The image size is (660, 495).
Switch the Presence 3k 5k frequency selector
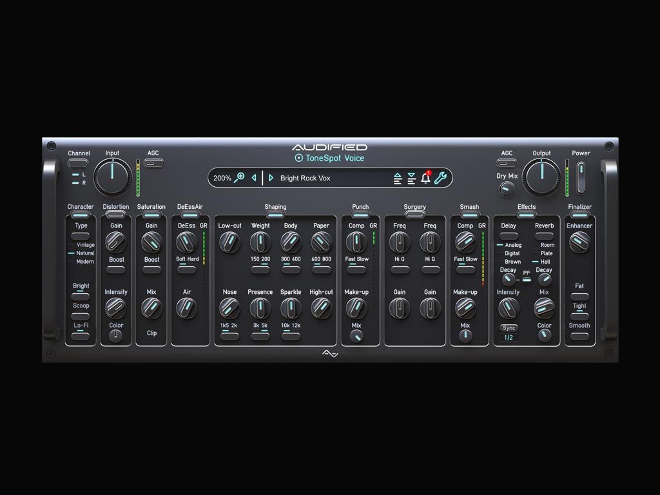260,336
